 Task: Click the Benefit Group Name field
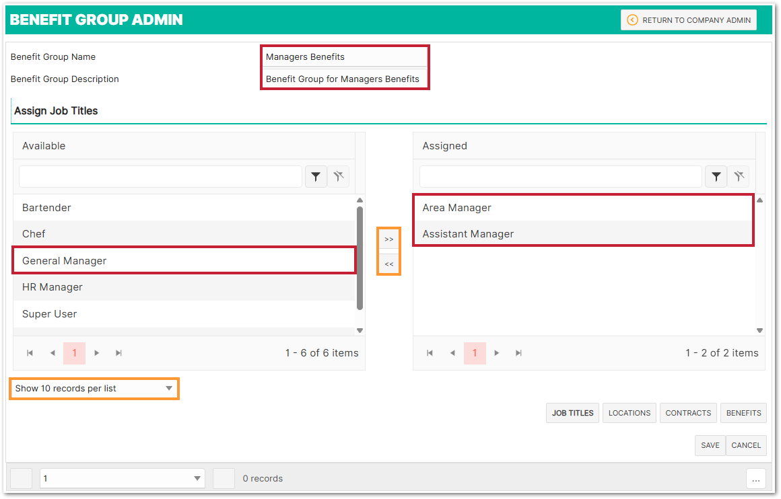(x=344, y=57)
